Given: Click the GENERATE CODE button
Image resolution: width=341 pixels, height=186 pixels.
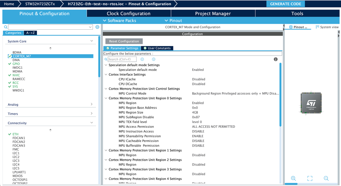Looking at the screenshot, I should (x=286, y=4).
